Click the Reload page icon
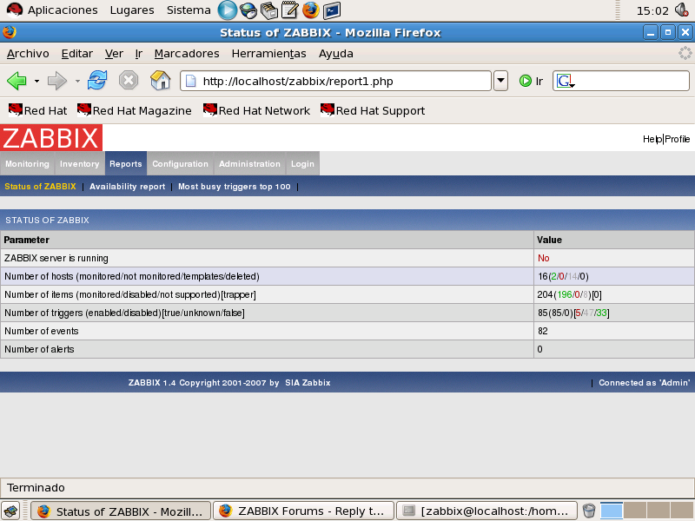This screenshot has height=521, width=695. [97, 81]
